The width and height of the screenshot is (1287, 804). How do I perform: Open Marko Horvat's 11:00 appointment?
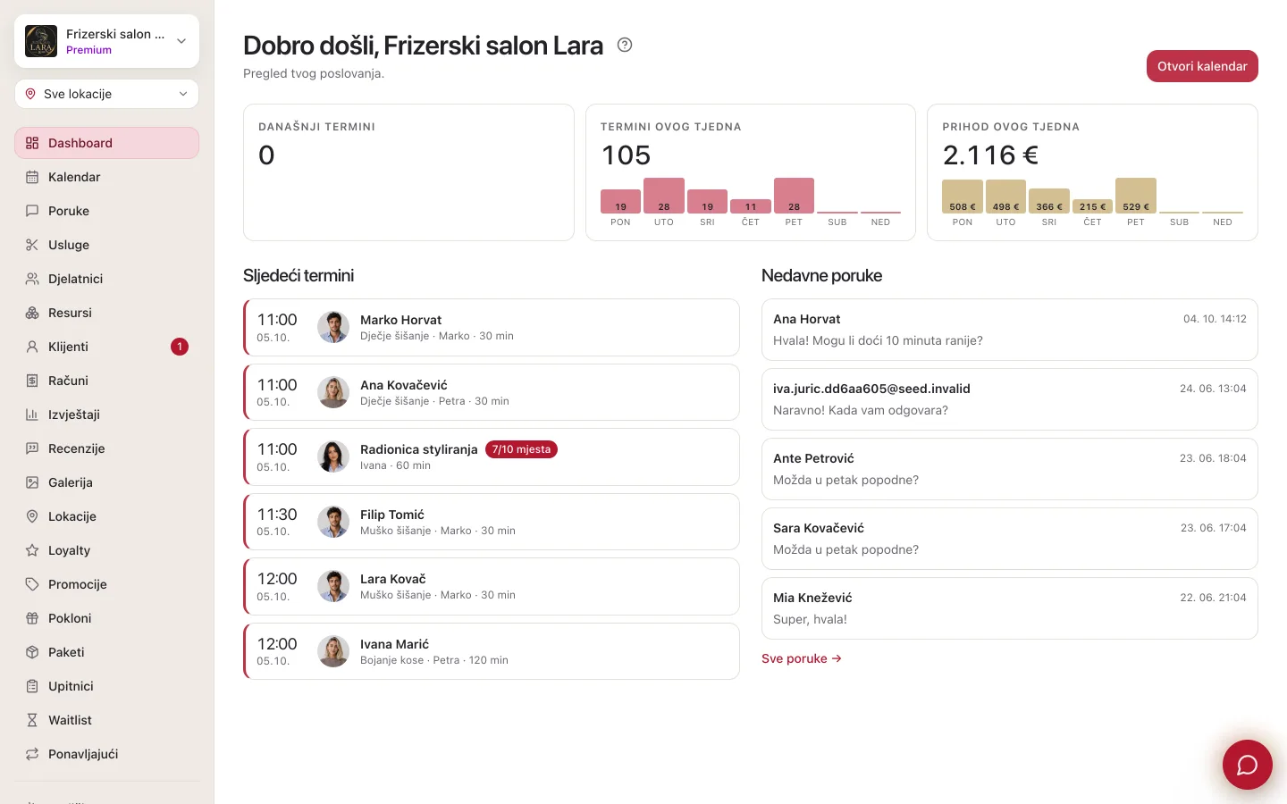pyautogui.click(x=492, y=328)
